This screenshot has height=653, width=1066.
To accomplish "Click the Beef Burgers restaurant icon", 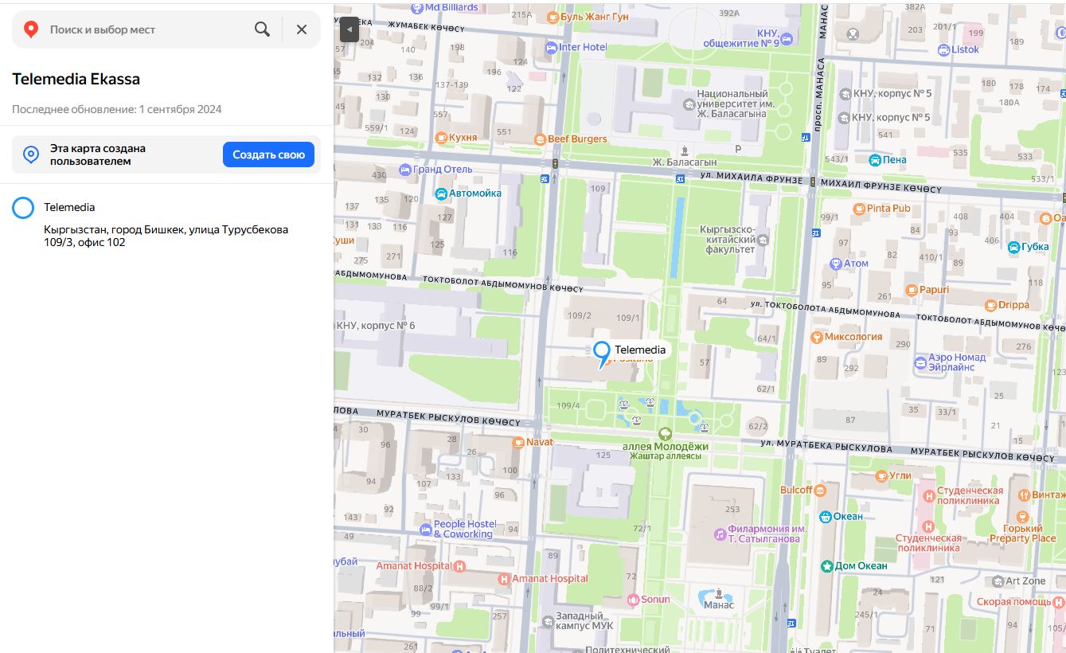I will point(540,139).
